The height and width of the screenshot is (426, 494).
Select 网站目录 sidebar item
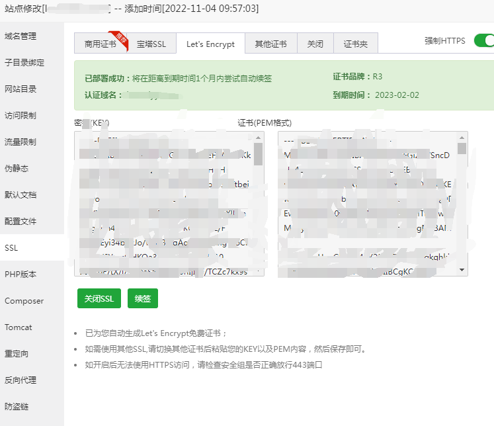click(21, 89)
